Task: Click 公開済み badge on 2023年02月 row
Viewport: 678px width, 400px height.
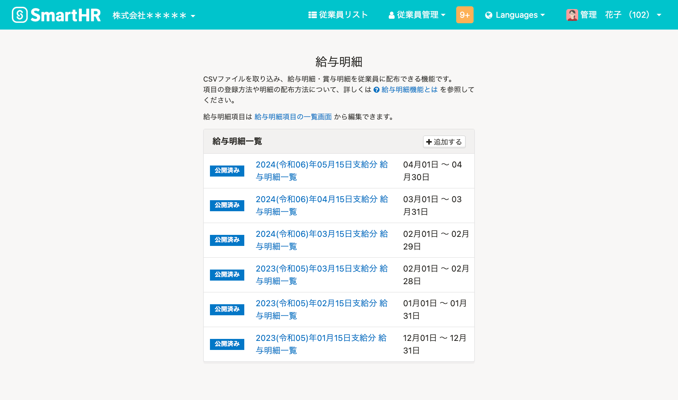Action: coord(227,309)
